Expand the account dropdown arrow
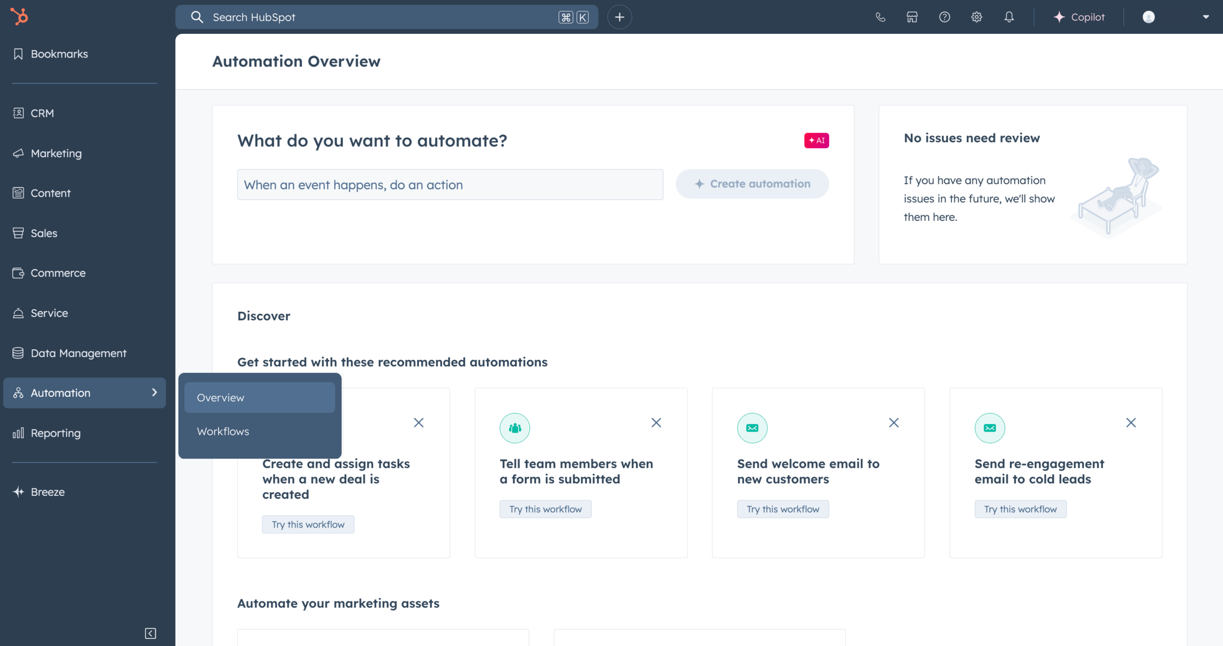This screenshot has height=646, width=1223. [x=1206, y=17]
